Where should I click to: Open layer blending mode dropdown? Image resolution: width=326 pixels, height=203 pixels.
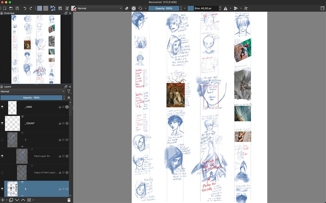pyautogui.click(x=33, y=91)
